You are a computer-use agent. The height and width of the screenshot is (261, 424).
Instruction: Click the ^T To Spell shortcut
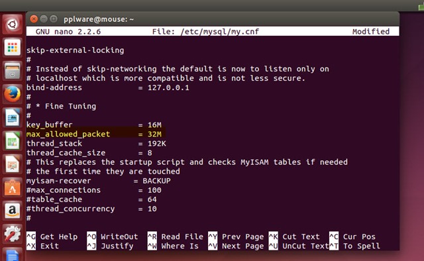tap(354, 246)
